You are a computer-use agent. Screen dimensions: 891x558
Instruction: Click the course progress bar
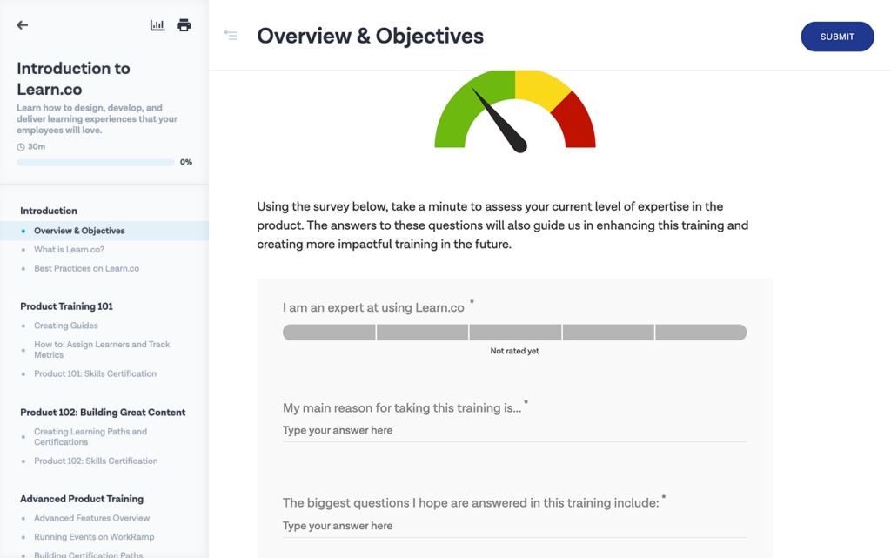(96, 163)
